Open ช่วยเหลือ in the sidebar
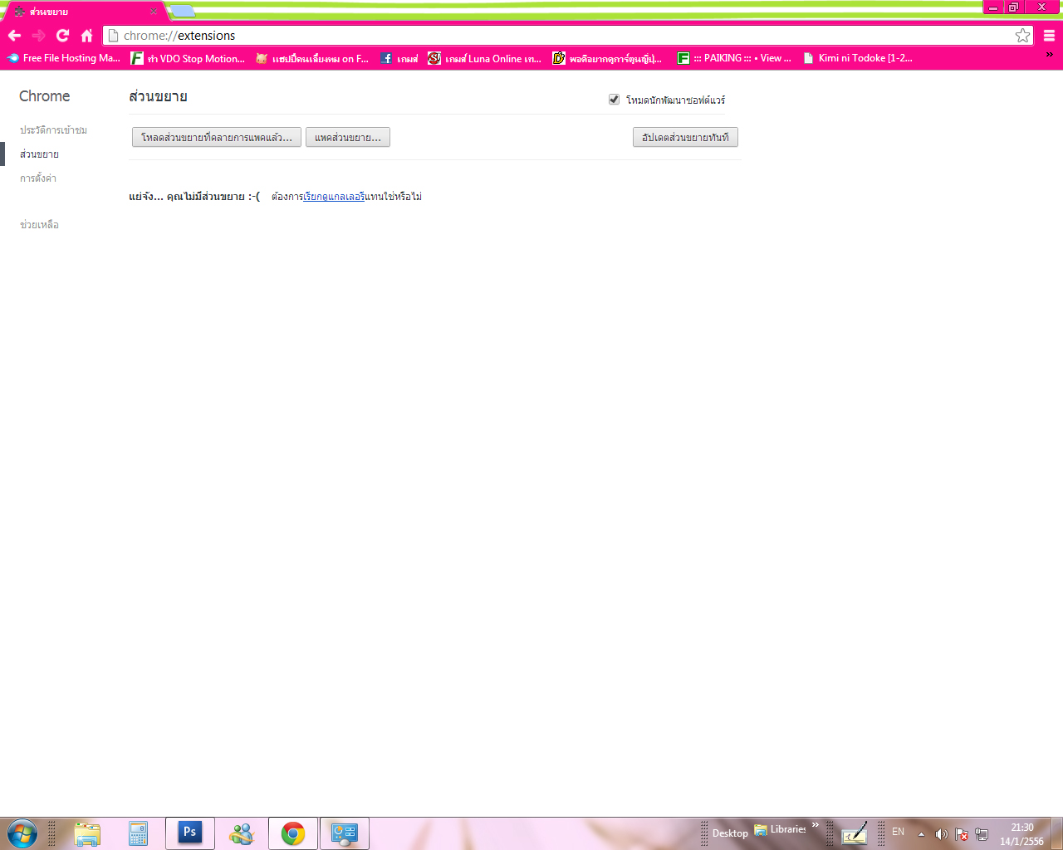The width and height of the screenshot is (1063, 850). (x=39, y=225)
